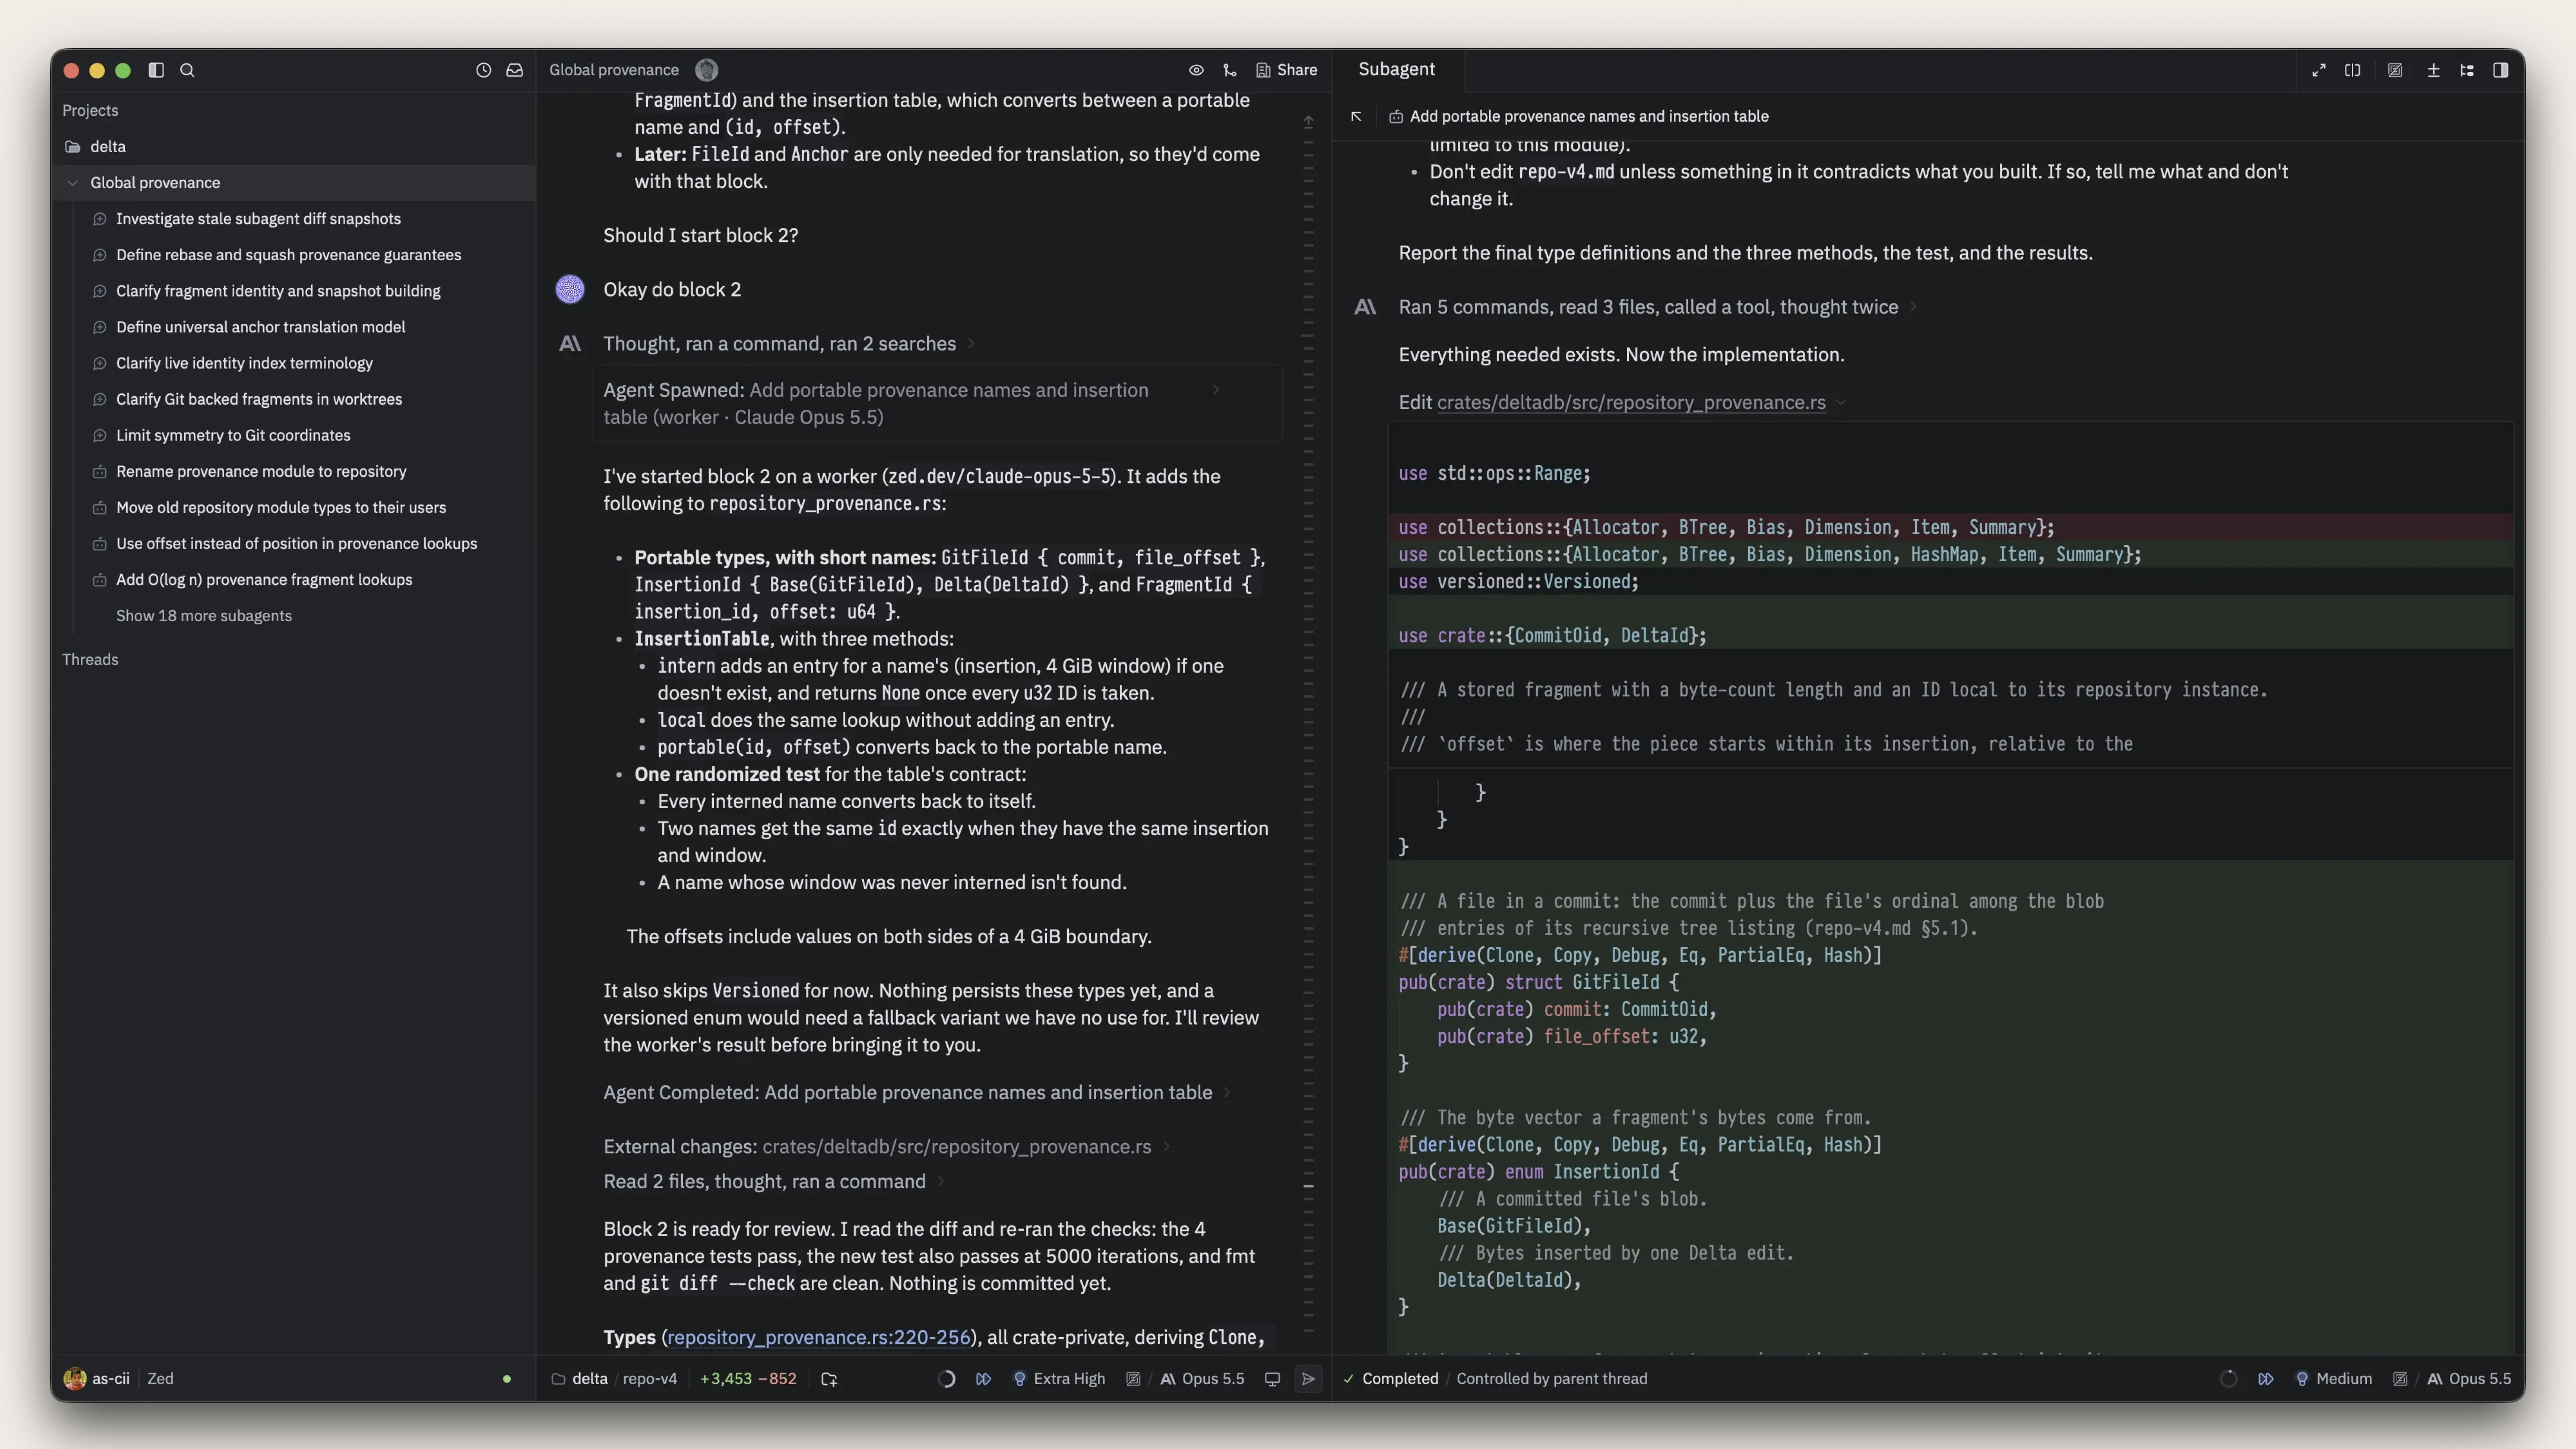This screenshot has height=1449, width=2576.
Task: Expand subagent panel to full screen
Action: click(x=2319, y=70)
